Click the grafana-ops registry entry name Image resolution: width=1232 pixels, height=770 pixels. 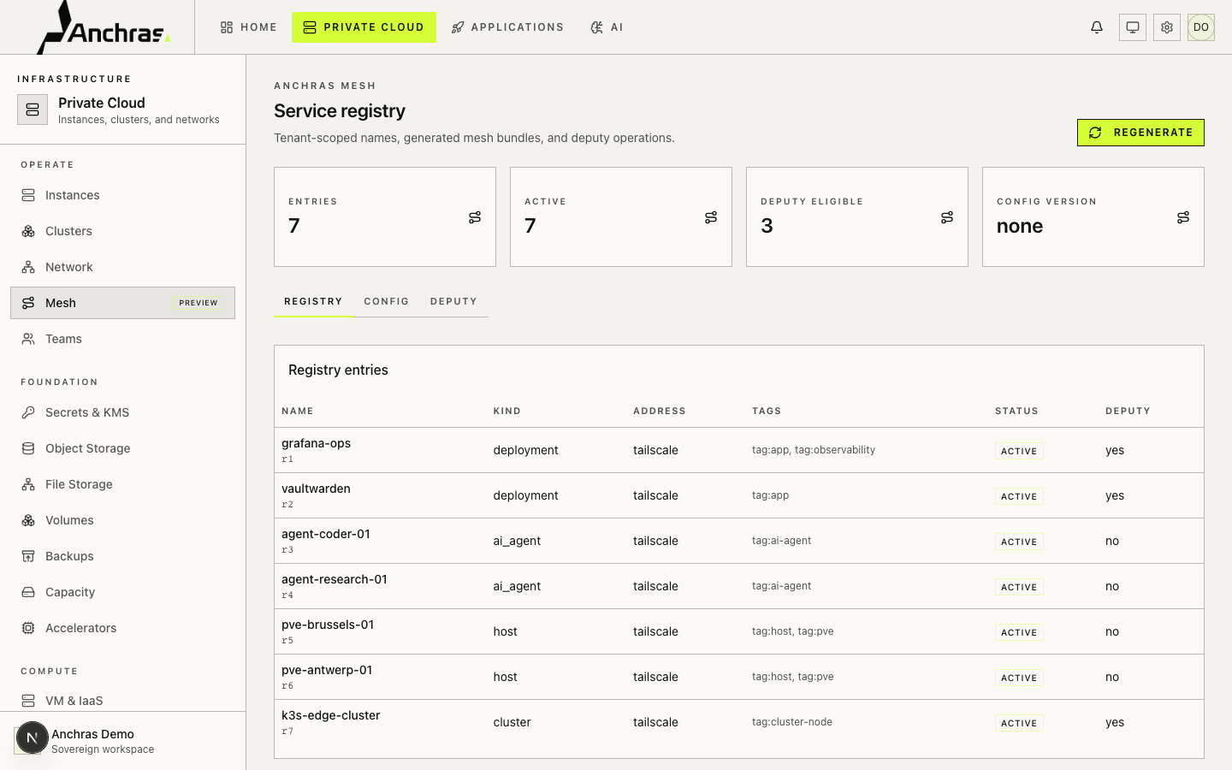tap(316, 443)
